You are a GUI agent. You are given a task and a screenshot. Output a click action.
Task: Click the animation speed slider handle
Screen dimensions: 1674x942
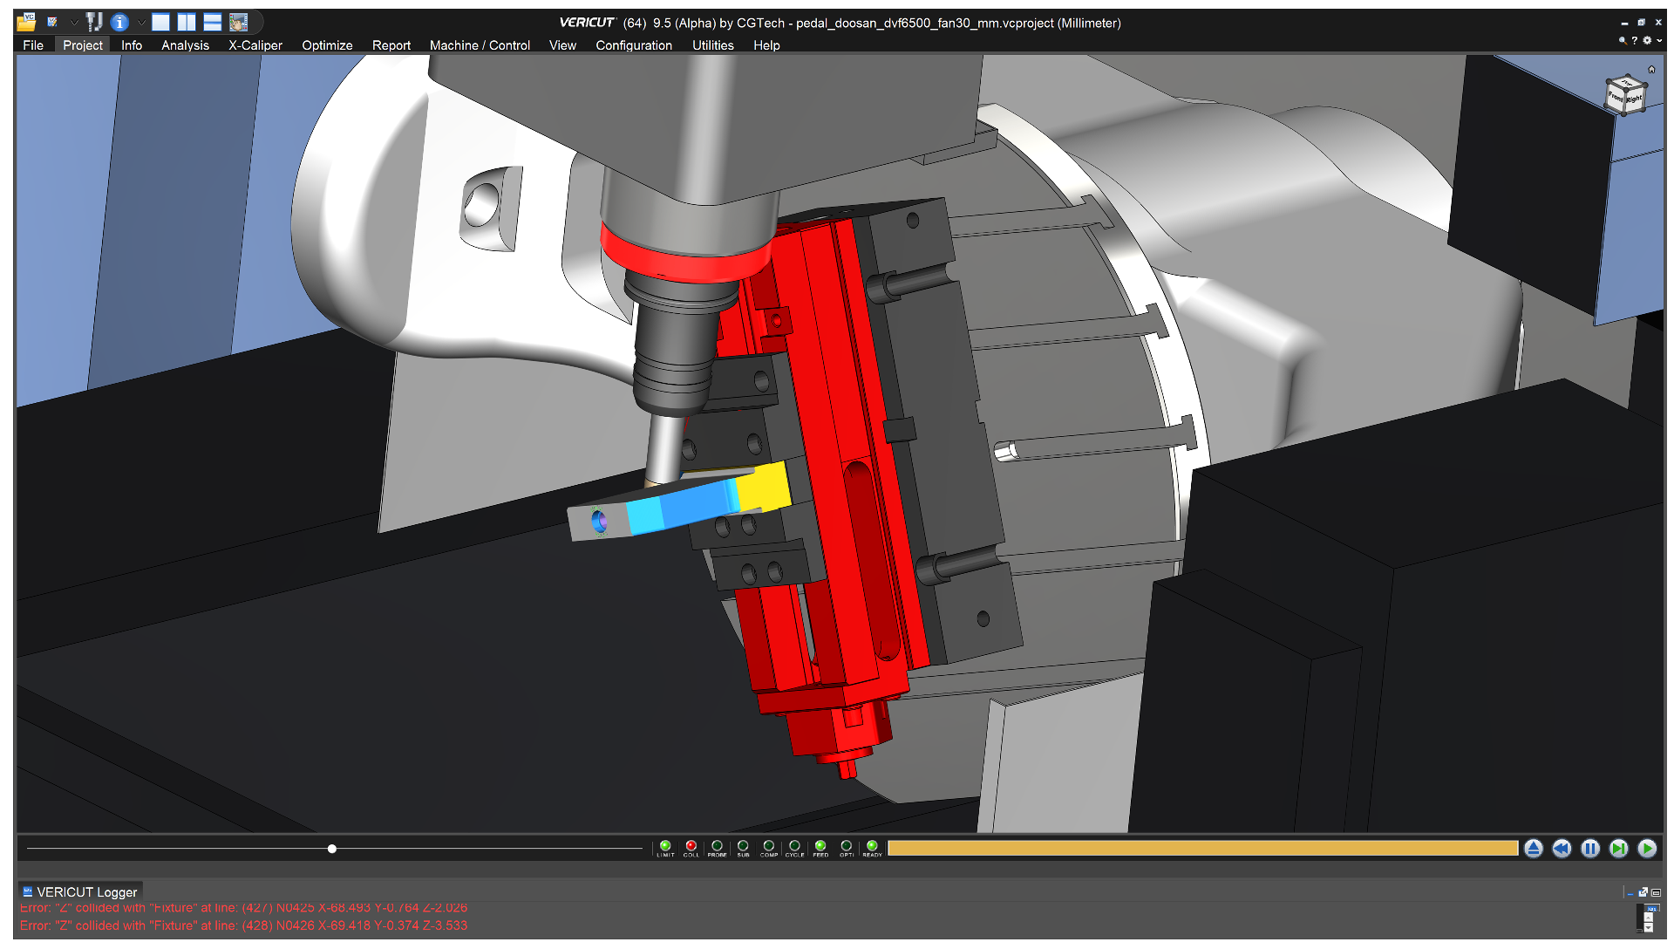click(x=332, y=849)
